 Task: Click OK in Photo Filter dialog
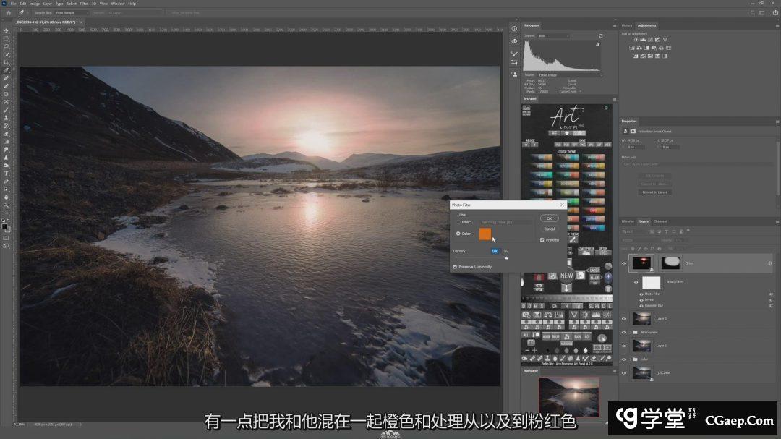[549, 218]
